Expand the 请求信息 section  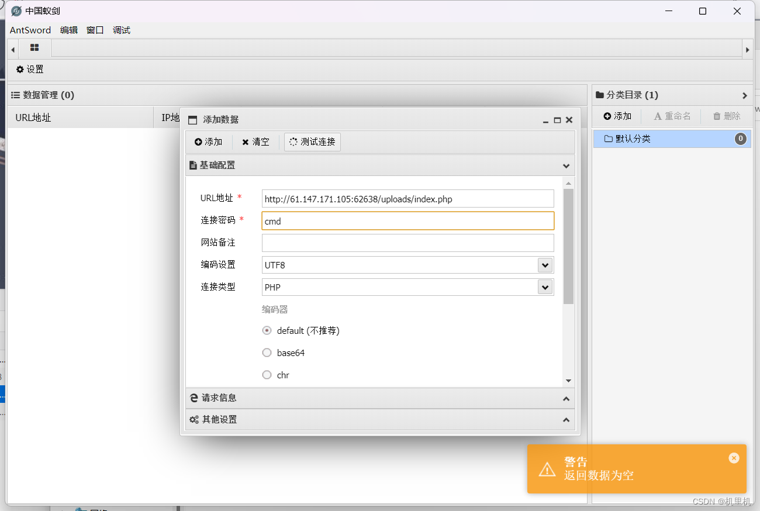tap(380, 398)
